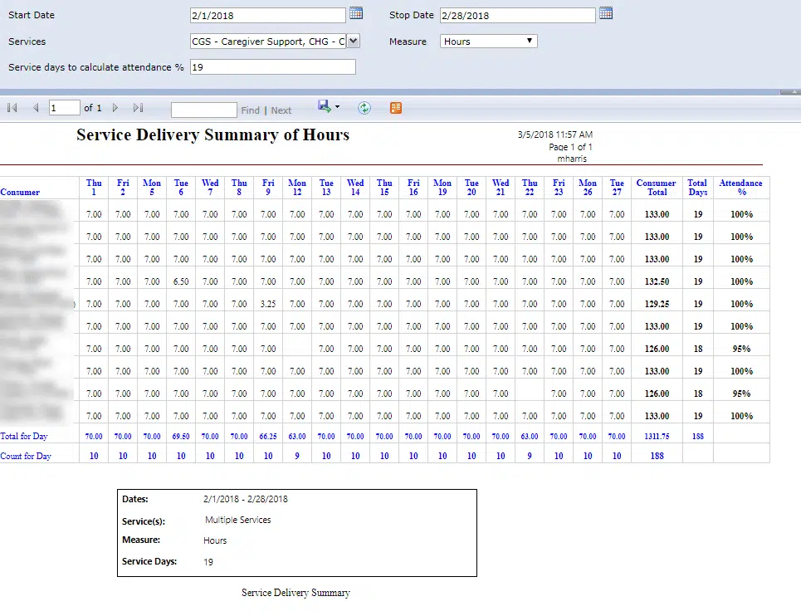Click the 3/5/2018 11:57 AM timestamp
The image size is (801, 616).
[x=555, y=134]
